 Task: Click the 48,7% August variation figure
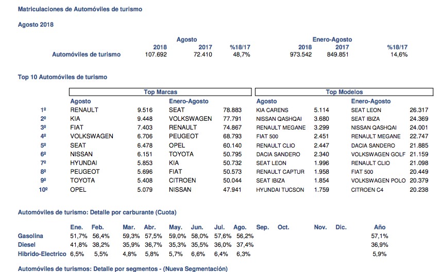[x=241, y=55]
